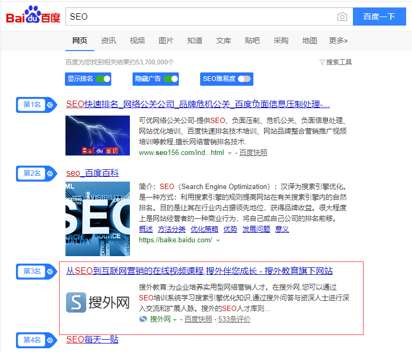Open the 搜索工具 link
Screen dimensions: 412x352
(339, 62)
